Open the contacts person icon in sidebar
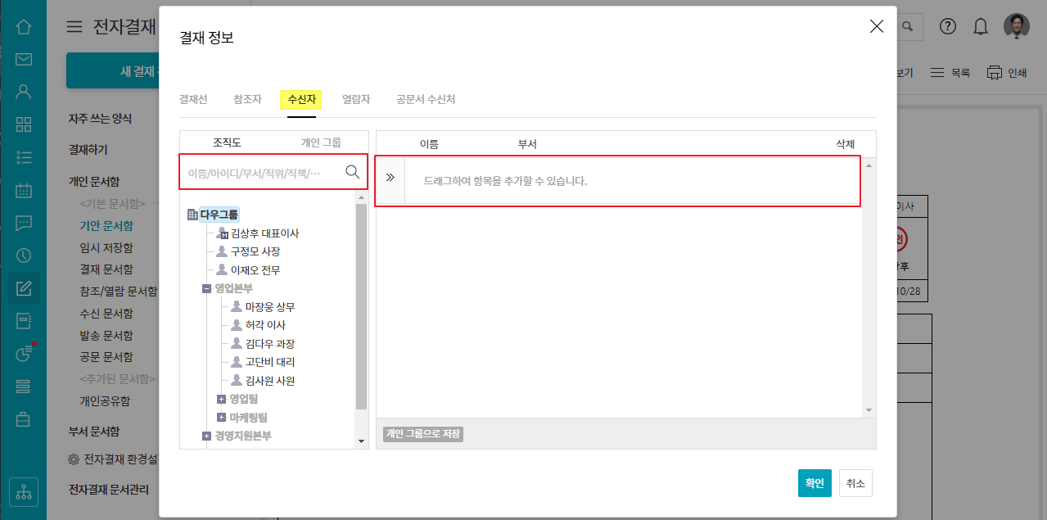This screenshot has height=520, width=1047. click(24, 92)
